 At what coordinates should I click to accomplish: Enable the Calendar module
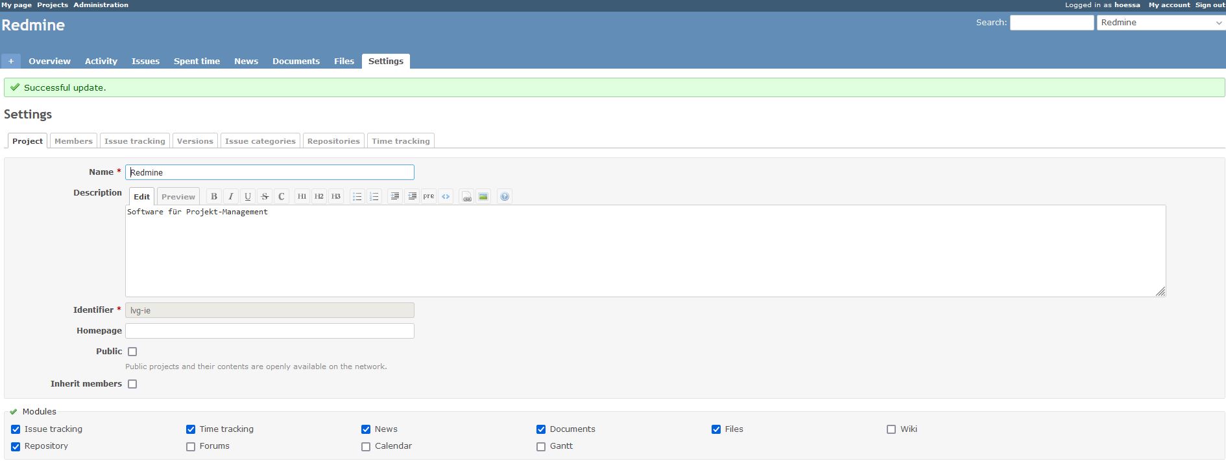coord(366,447)
